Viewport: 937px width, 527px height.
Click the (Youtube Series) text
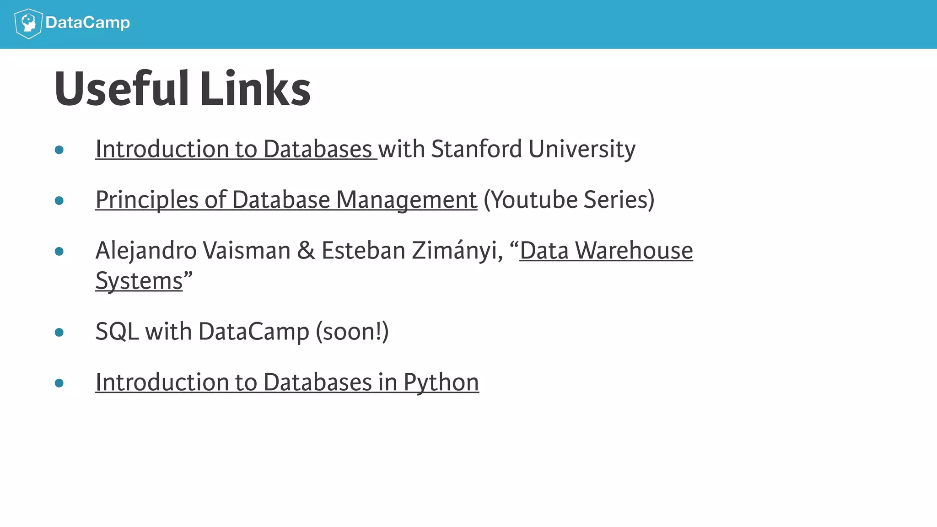(x=569, y=200)
